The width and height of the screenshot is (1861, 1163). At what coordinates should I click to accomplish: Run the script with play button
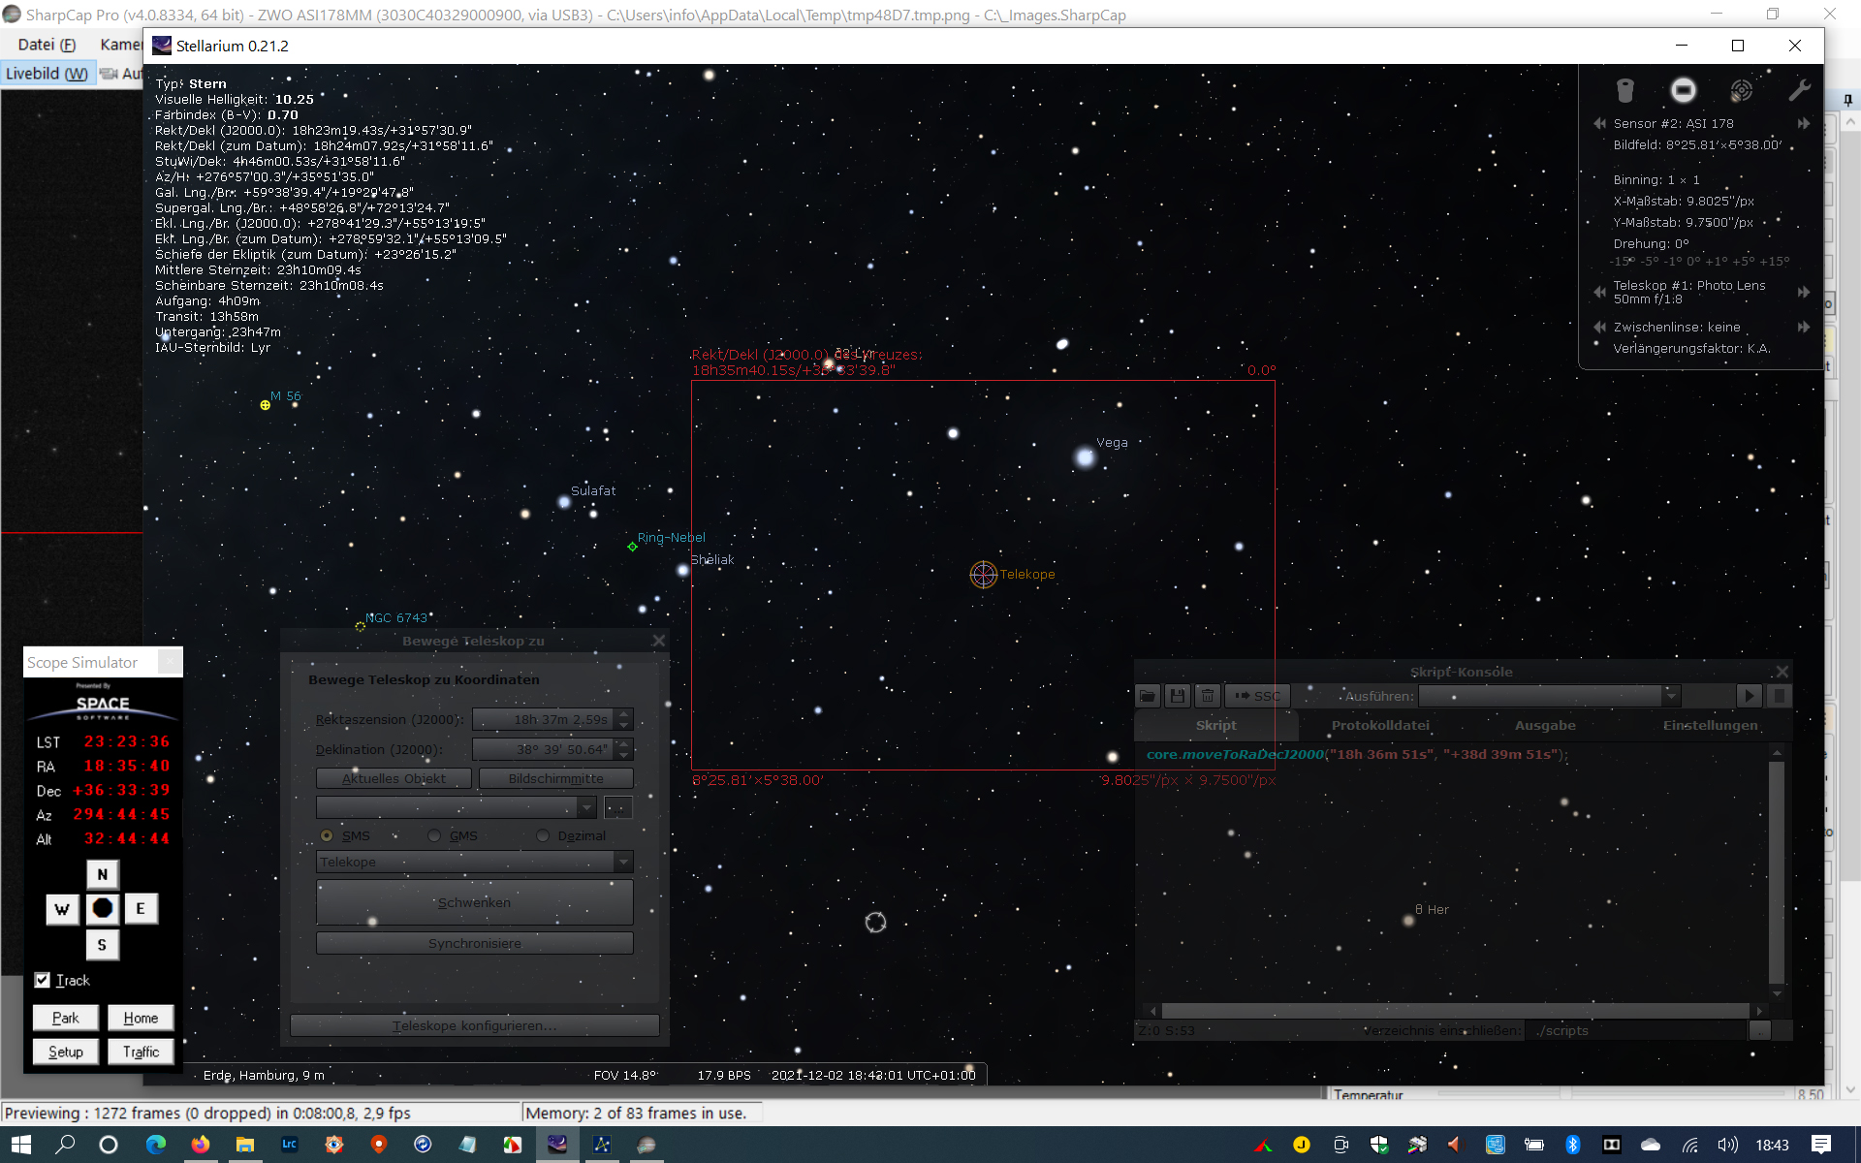1750,696
